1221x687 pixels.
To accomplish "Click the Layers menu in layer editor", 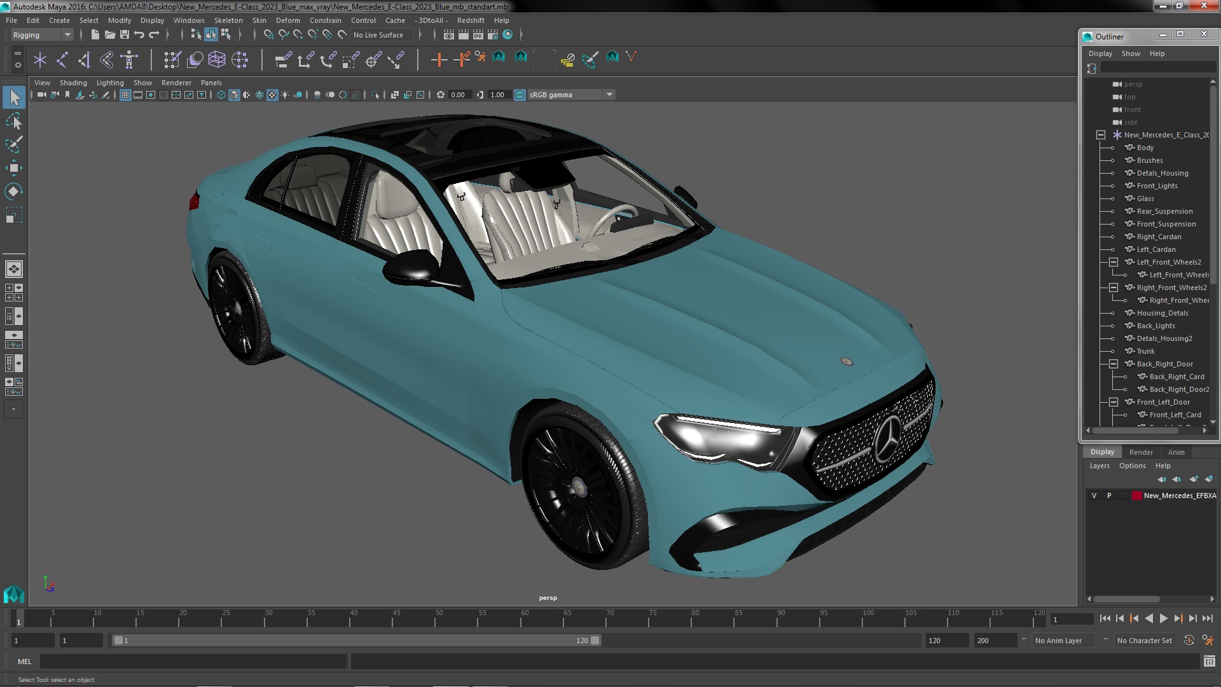I will (1100, 466).
